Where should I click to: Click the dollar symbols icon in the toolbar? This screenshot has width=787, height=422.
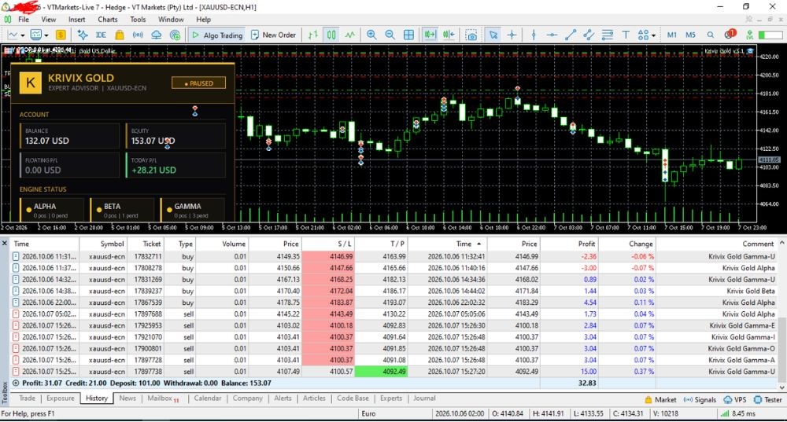click(x=61, y=35)
